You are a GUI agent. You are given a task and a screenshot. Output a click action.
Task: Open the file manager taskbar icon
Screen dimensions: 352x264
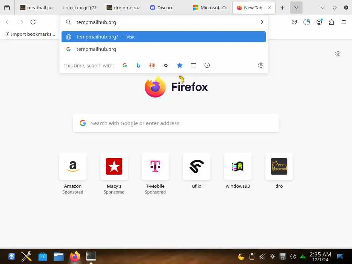[58, 256]
